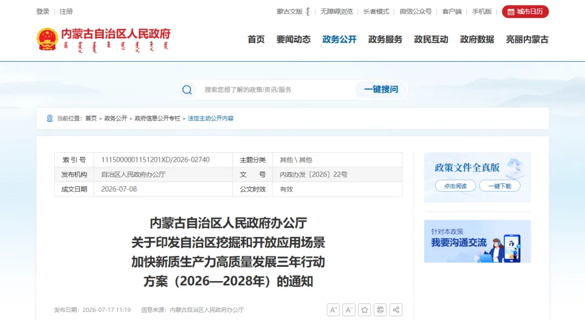
Task: Click the location pin breadcrumb icon
Action: 50,118
